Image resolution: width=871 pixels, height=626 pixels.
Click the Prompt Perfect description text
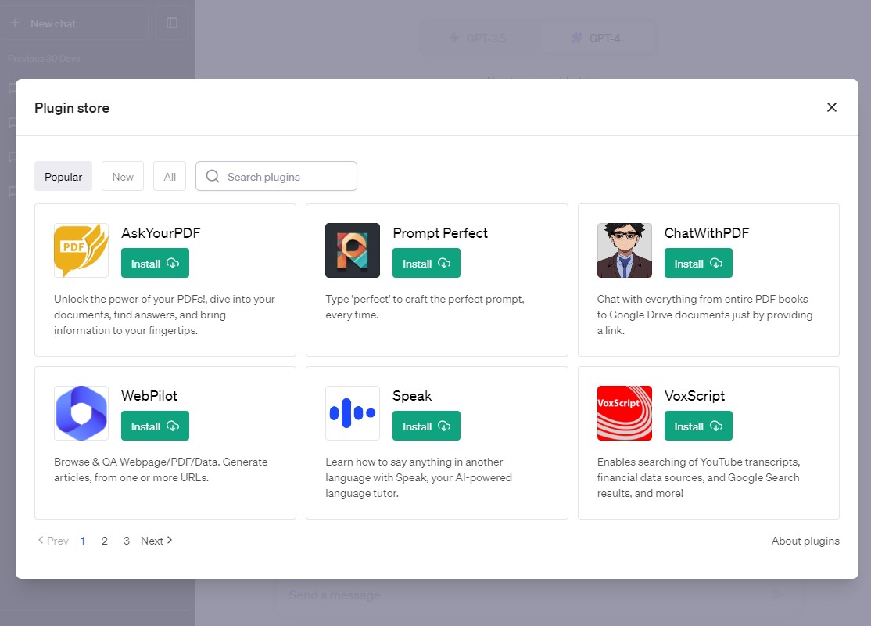(x=425, y=307)
